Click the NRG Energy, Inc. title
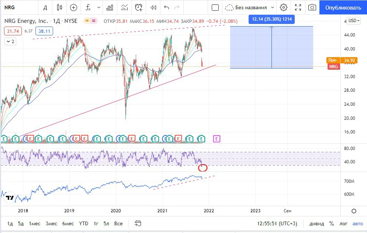 coord(26,21)
